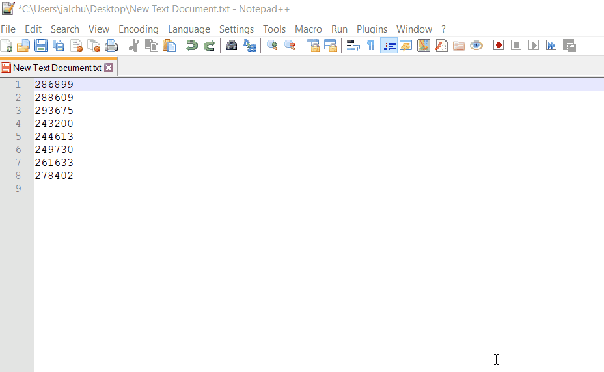Click on text 293675
Screen dimensions: 604x372
(x=54, y=111)
